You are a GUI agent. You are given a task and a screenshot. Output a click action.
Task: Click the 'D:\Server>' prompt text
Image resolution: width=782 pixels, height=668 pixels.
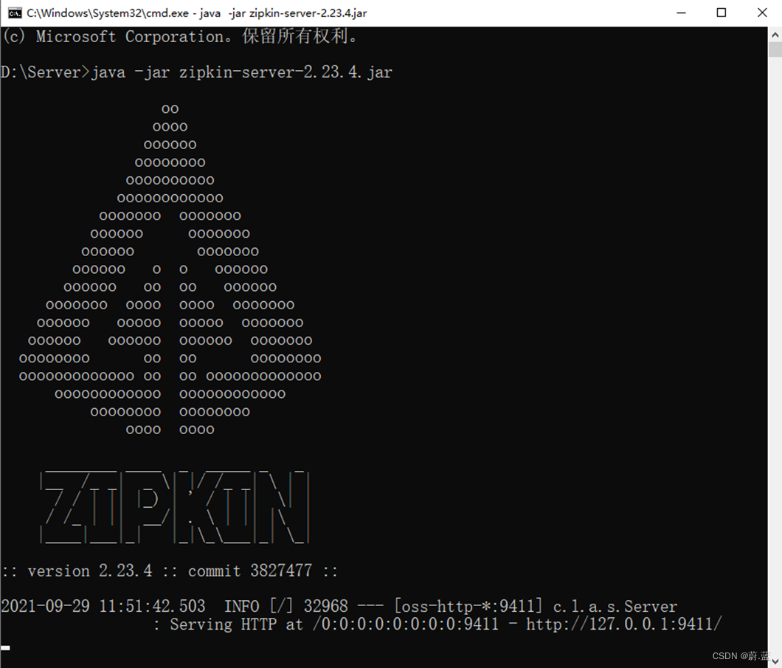pos(45,73)
